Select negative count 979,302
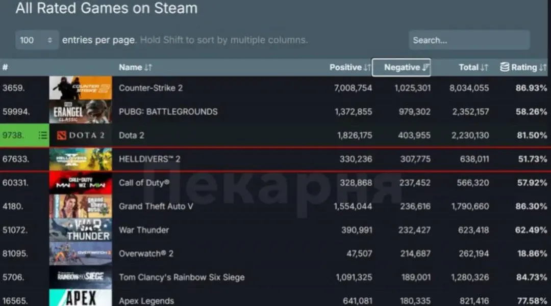The height and width of the screenshot is (306, 551). point(415,112)
